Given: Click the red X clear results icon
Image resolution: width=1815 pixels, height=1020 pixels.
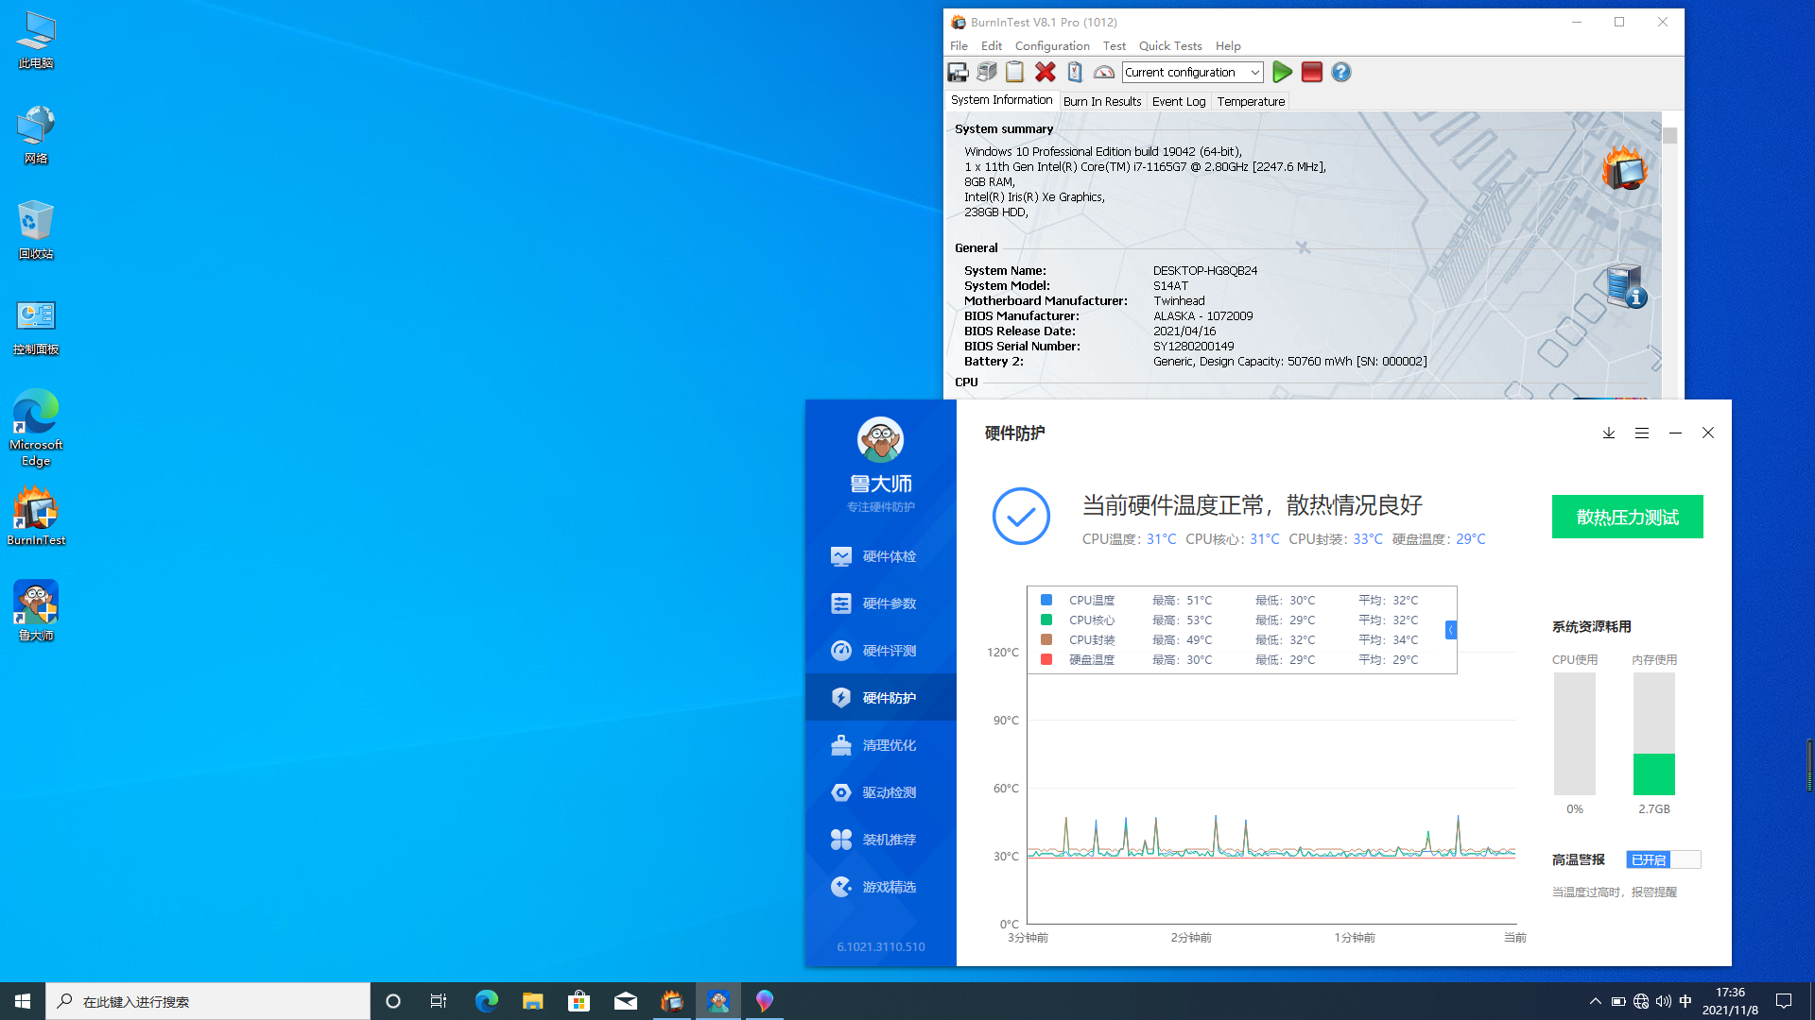Looking at the screenshot, I should pyautogui.click(x=1045, y=72).
